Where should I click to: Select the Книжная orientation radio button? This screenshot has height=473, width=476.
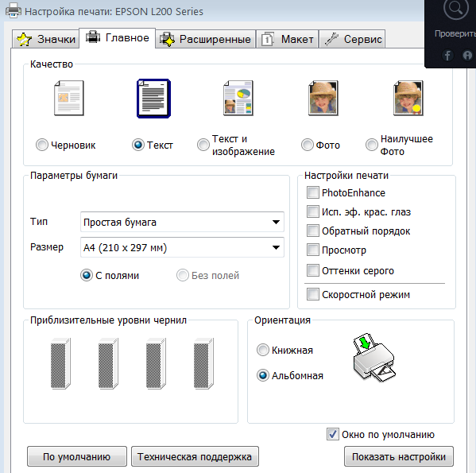click(x=263, y=350)
